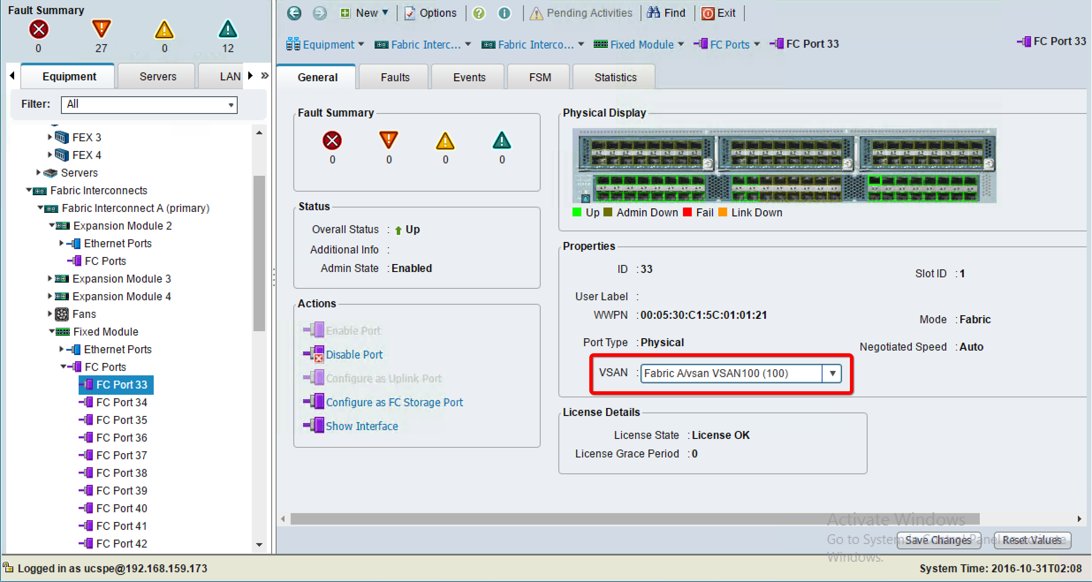Open the New menu dropdown
Screen dimensions: 1092x582
pyautogui.click(x=364, y=13)
